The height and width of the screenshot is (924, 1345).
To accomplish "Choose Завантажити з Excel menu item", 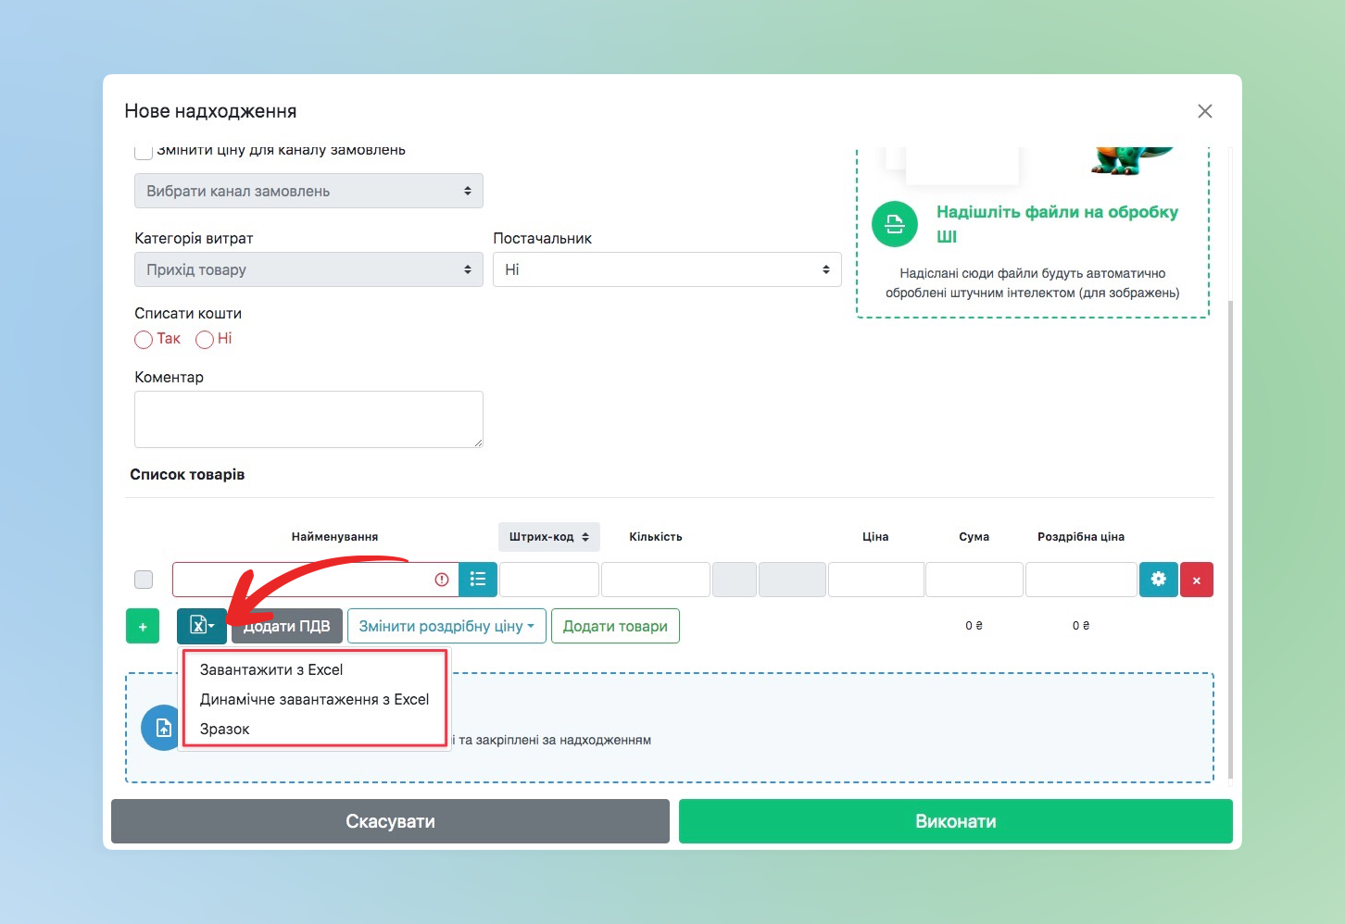I will 271,670.
